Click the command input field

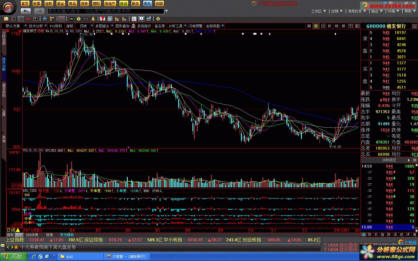click(x=106, y=11)
